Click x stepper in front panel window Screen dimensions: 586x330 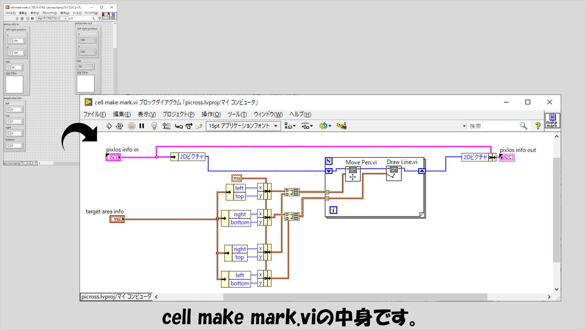point(10,41)
